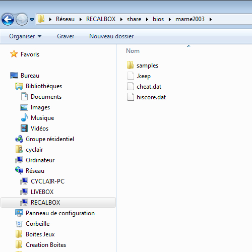Expand the arrow before Réseau in the address bar
This screenshot has height=252, width=252.
click(x=50, y=20)
